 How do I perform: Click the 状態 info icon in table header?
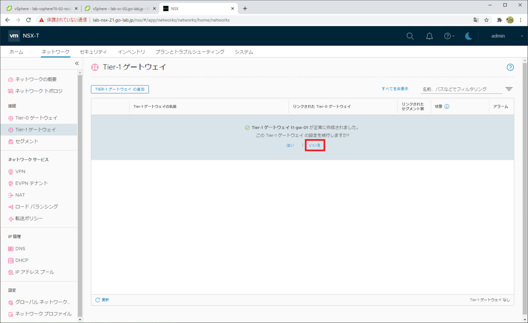coord(447,106)
